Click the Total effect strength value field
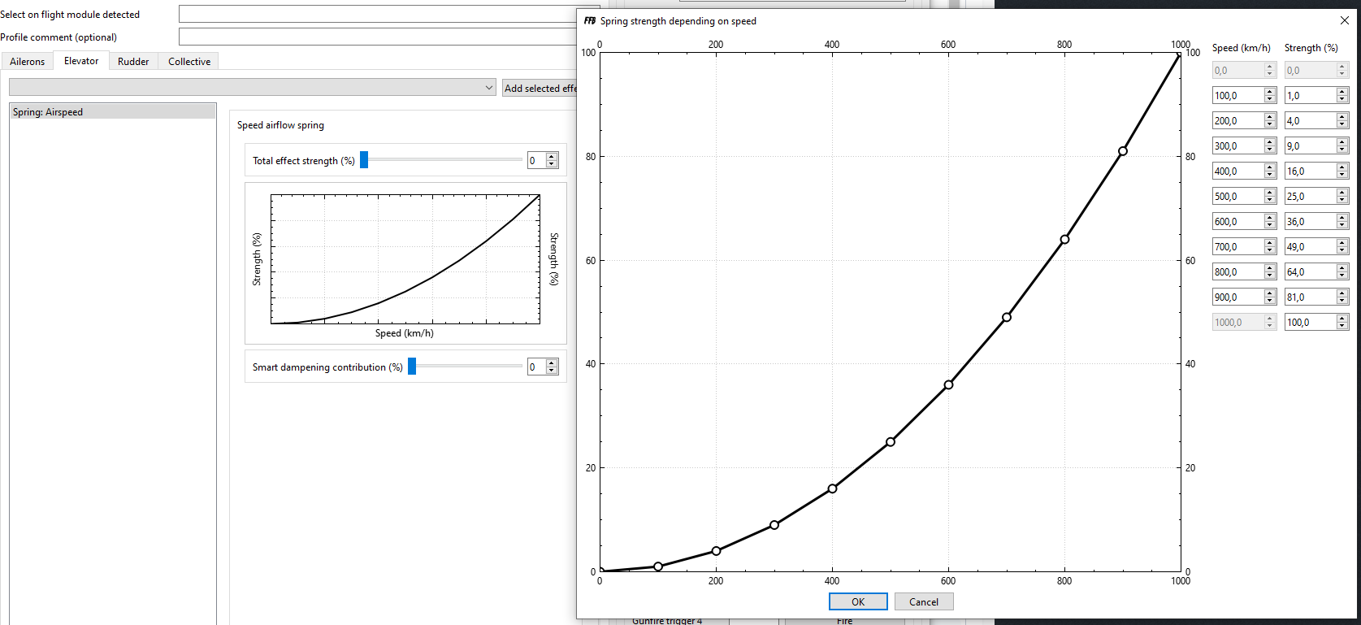Viewport: 1361px width, 625px height. 536,160
